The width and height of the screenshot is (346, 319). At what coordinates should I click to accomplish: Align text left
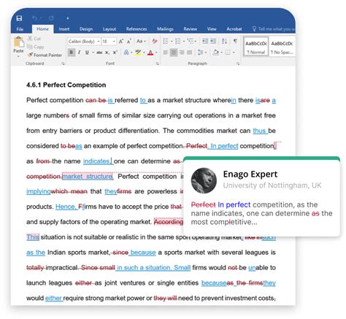(166, 53)
